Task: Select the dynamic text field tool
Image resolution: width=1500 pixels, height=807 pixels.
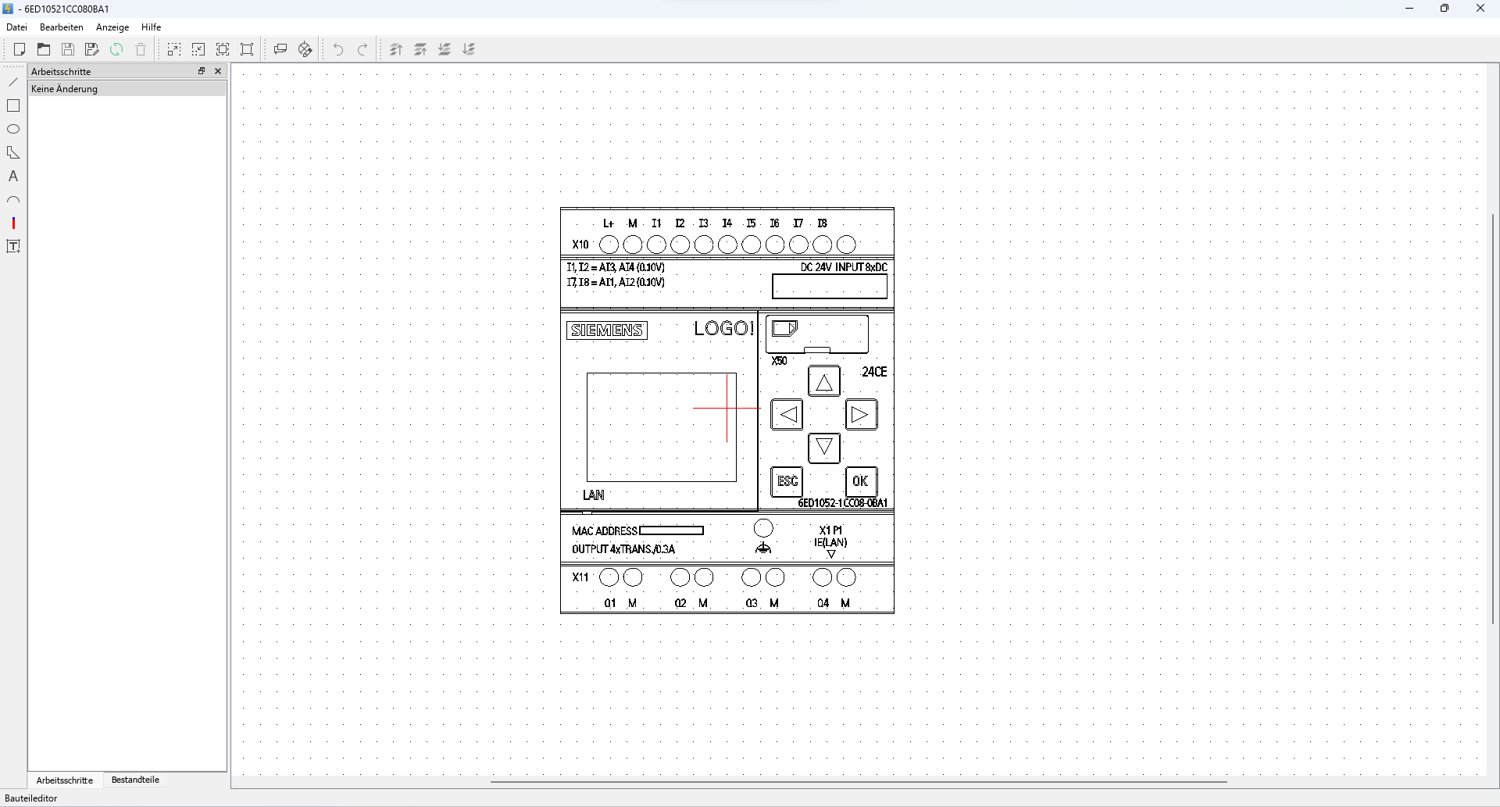Action: click(13, 247)
